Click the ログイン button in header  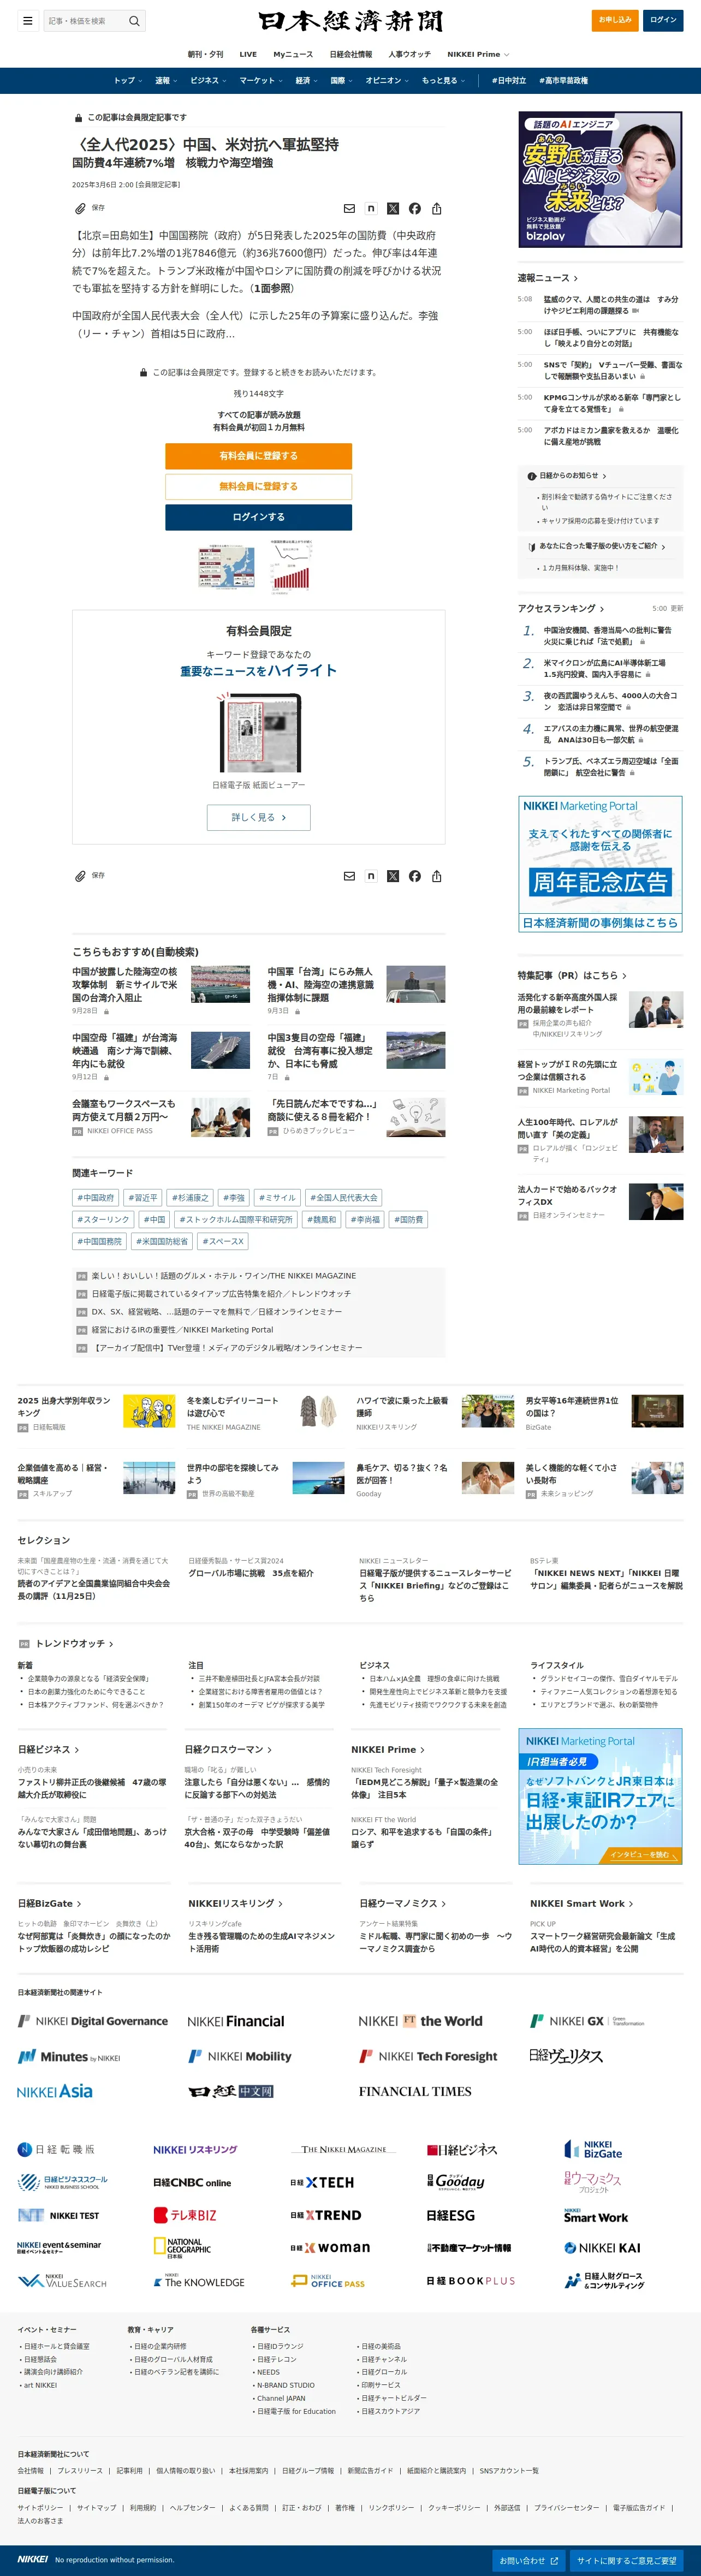(x=663, y=20)
